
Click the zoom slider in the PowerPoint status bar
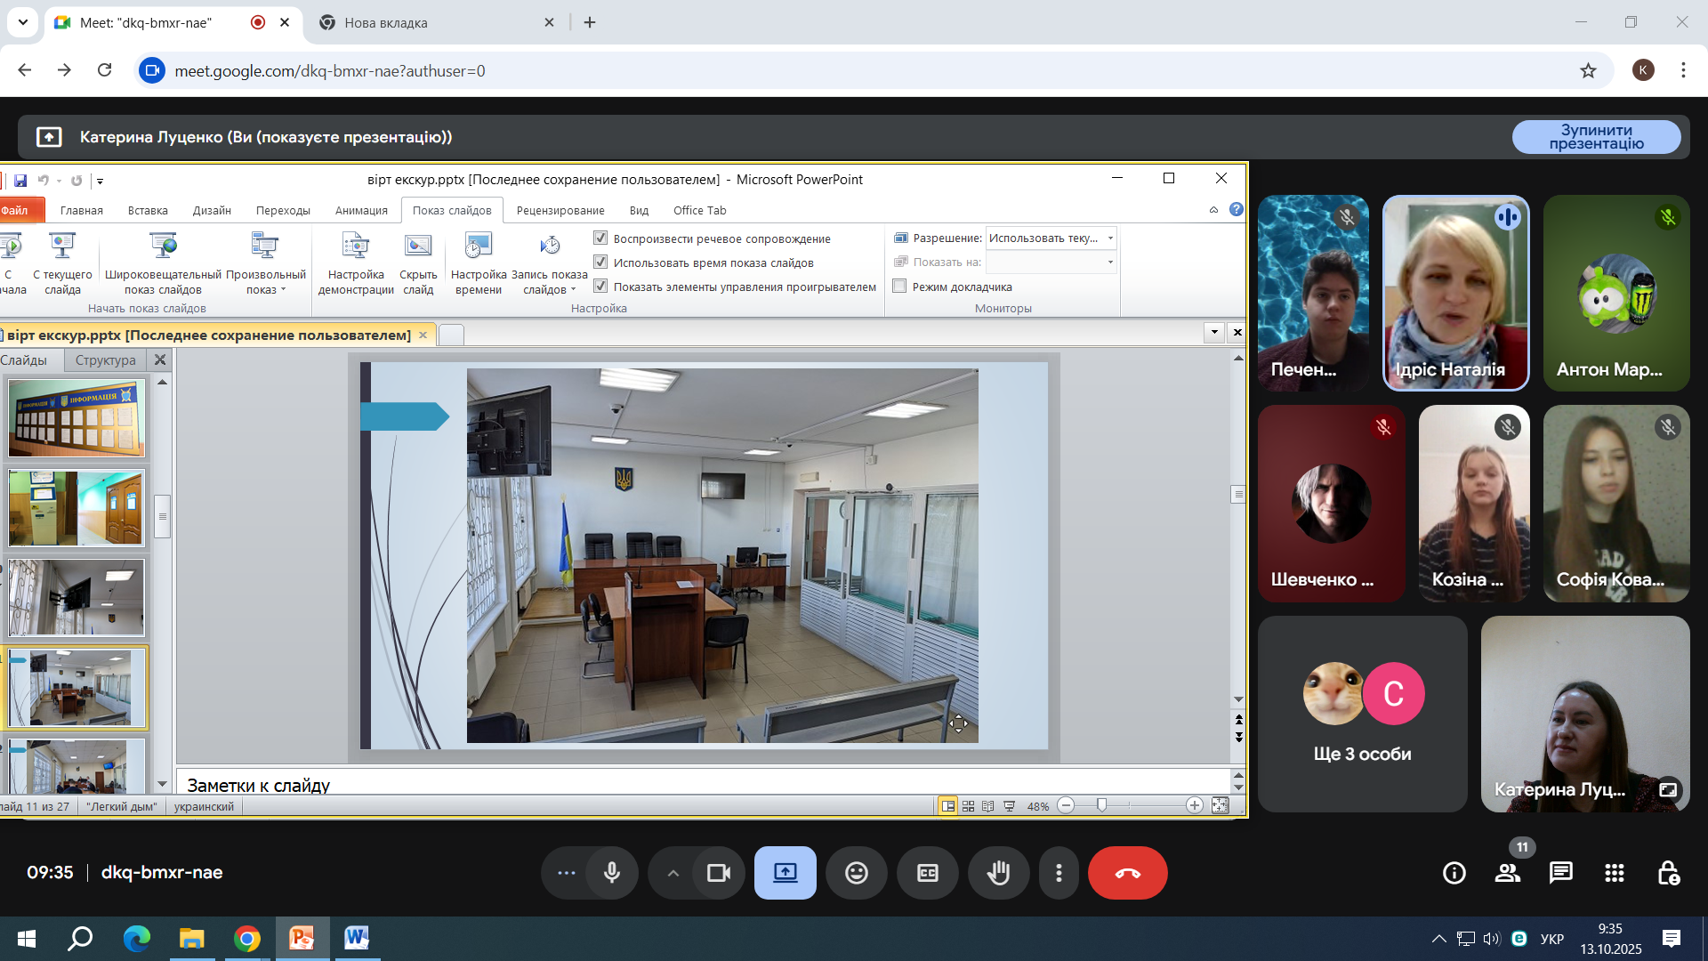click(1102, 805)
